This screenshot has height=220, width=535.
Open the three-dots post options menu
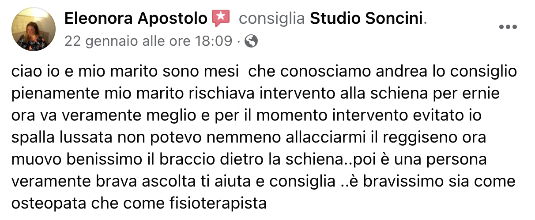(508, 27)
